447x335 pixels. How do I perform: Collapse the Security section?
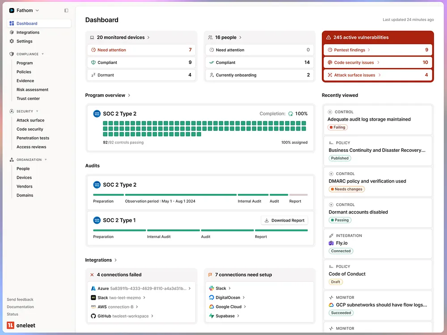pyautogui.click(x=37, y=111)
